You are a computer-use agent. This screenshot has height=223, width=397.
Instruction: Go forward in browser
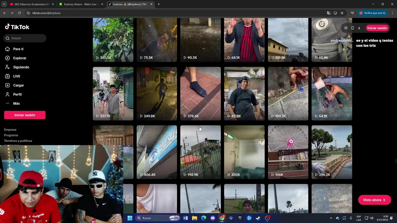point(12,13)
